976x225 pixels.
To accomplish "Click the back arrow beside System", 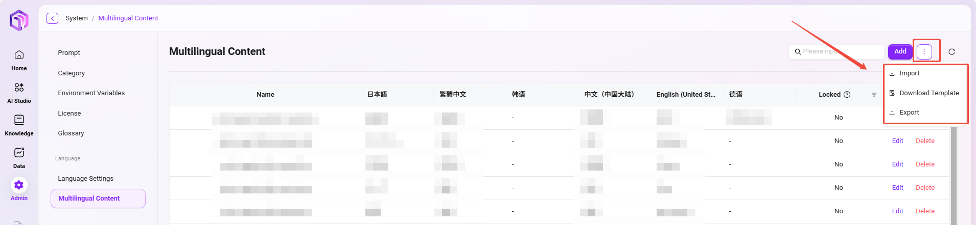I will tap(52, 18).
